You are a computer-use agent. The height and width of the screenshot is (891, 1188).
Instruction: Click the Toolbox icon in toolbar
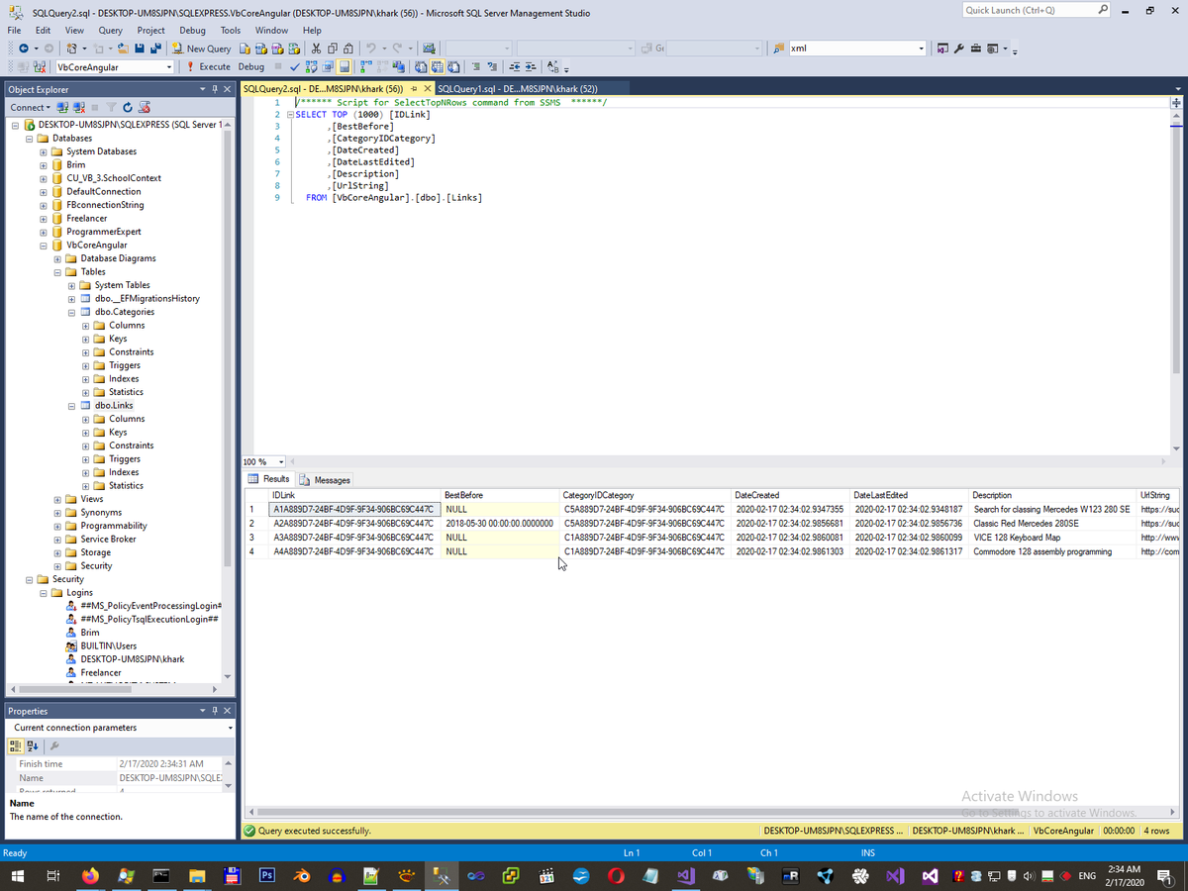click(x=976, y=49)
